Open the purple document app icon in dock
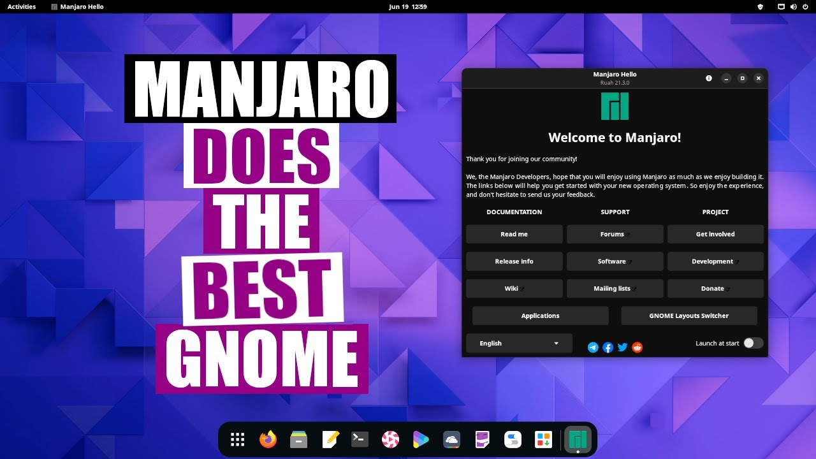Image resolution: width=816 pixels, height=459 pixels. point(483,439)
